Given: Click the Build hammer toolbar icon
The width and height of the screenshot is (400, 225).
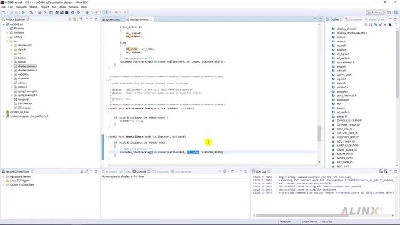Looking at the screenshot, I should point(31,12).
